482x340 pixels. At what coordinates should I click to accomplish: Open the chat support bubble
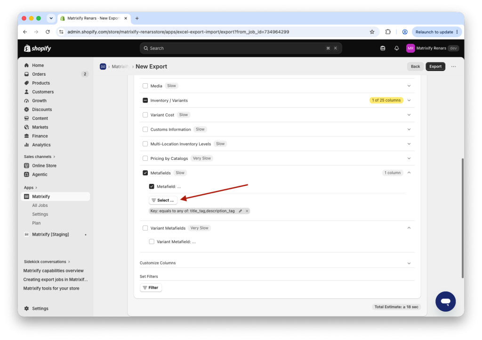[x=445, y=301]
